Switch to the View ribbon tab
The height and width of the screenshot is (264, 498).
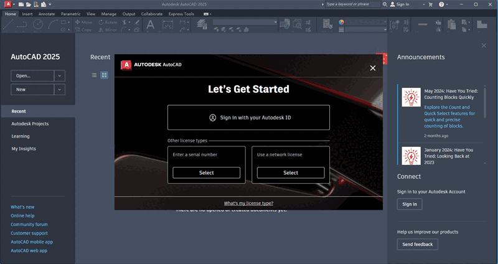click(x=91, y=14)
